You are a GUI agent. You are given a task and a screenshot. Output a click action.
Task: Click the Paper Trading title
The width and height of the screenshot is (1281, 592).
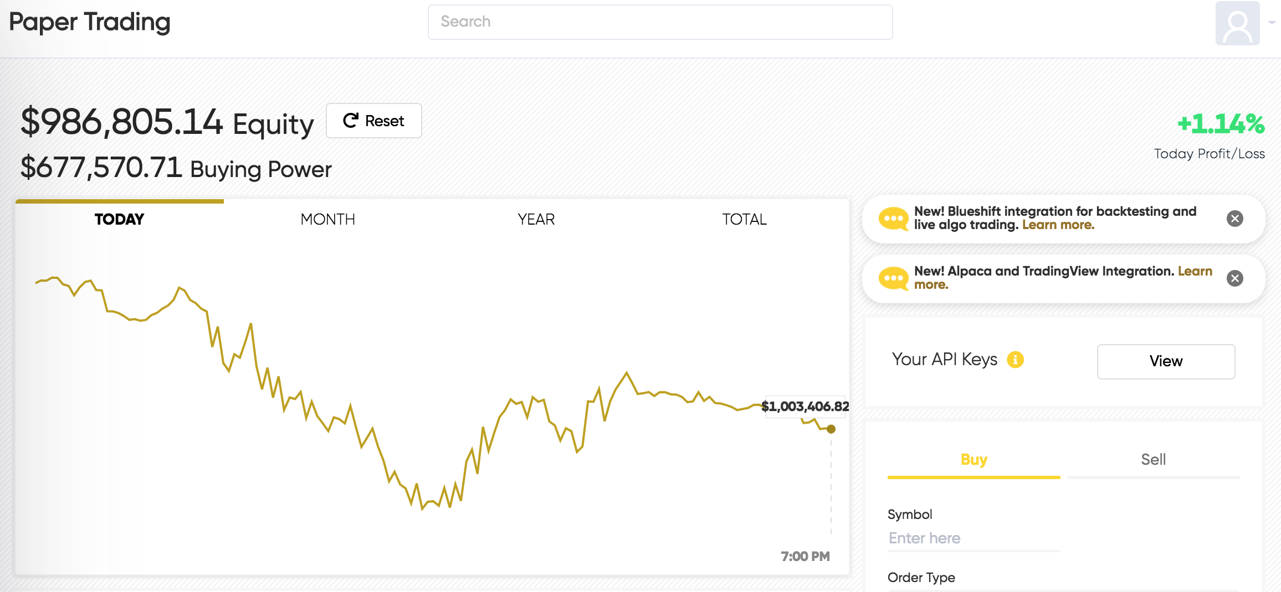point(90,22)
